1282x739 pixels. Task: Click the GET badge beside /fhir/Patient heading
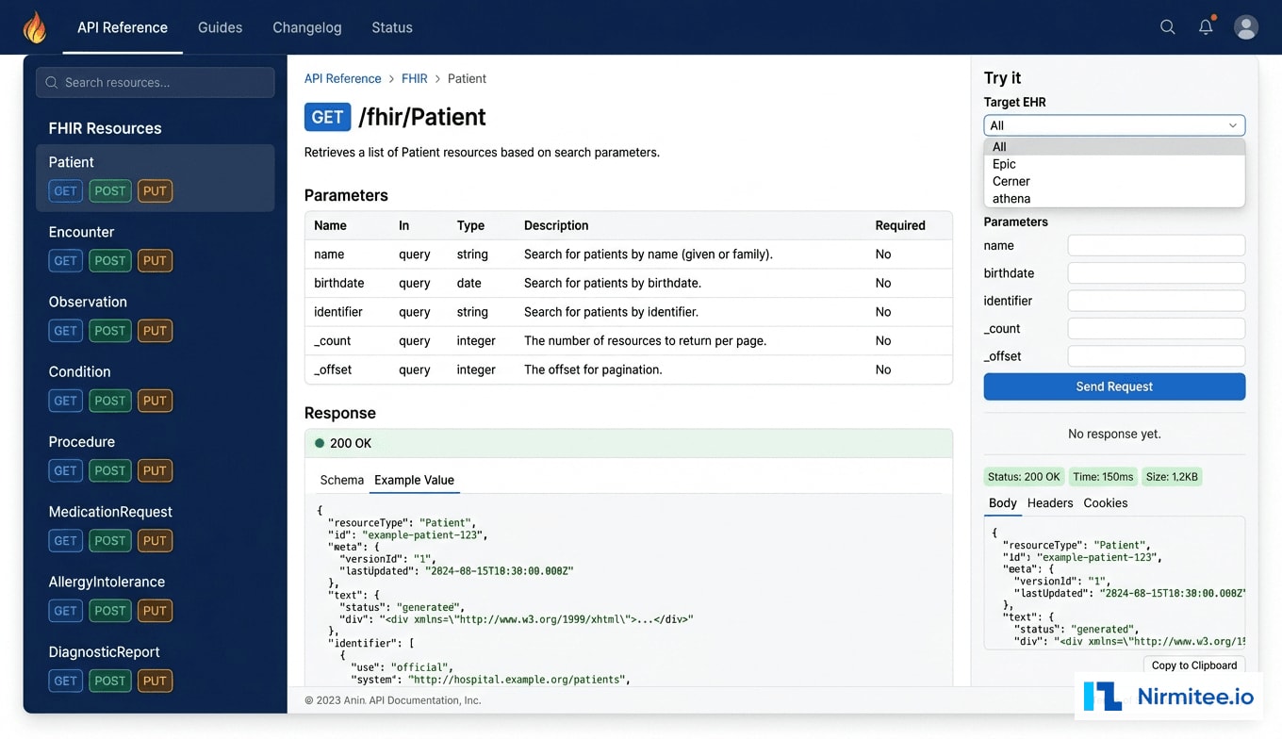[327, 117]
